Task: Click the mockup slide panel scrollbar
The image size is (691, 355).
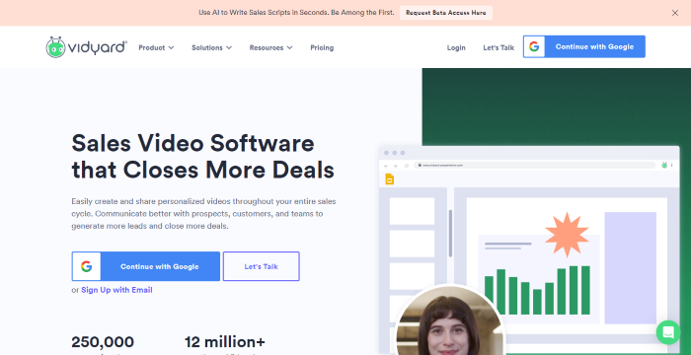Action: [450, 234]
